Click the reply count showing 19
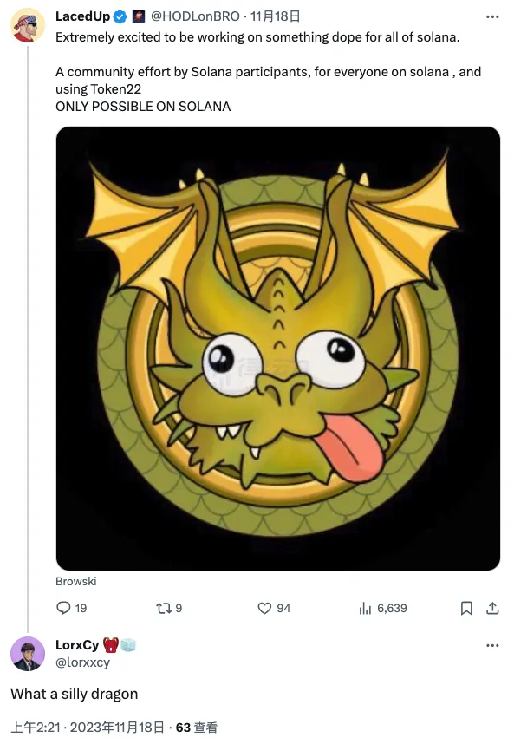 click(x=81, y=608)
